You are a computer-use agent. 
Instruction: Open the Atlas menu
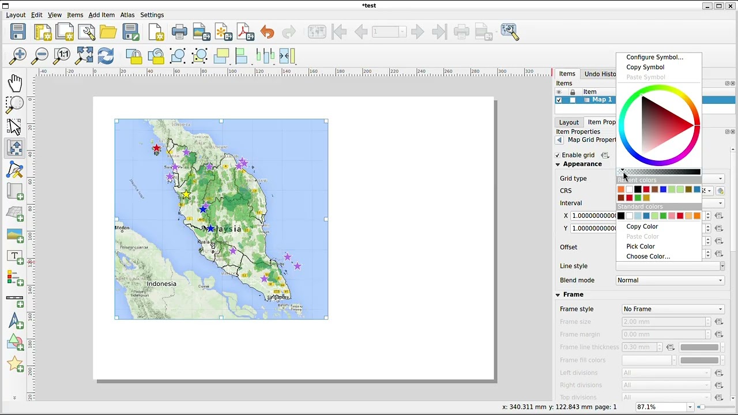pos(127,15)
